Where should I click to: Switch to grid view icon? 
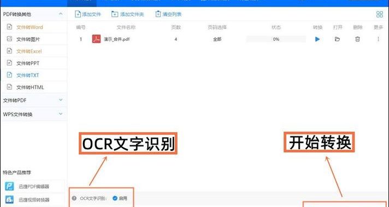click(x=380, y=14)
